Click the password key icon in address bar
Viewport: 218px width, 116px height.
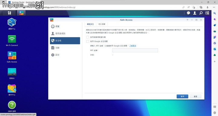click(183, 7)
